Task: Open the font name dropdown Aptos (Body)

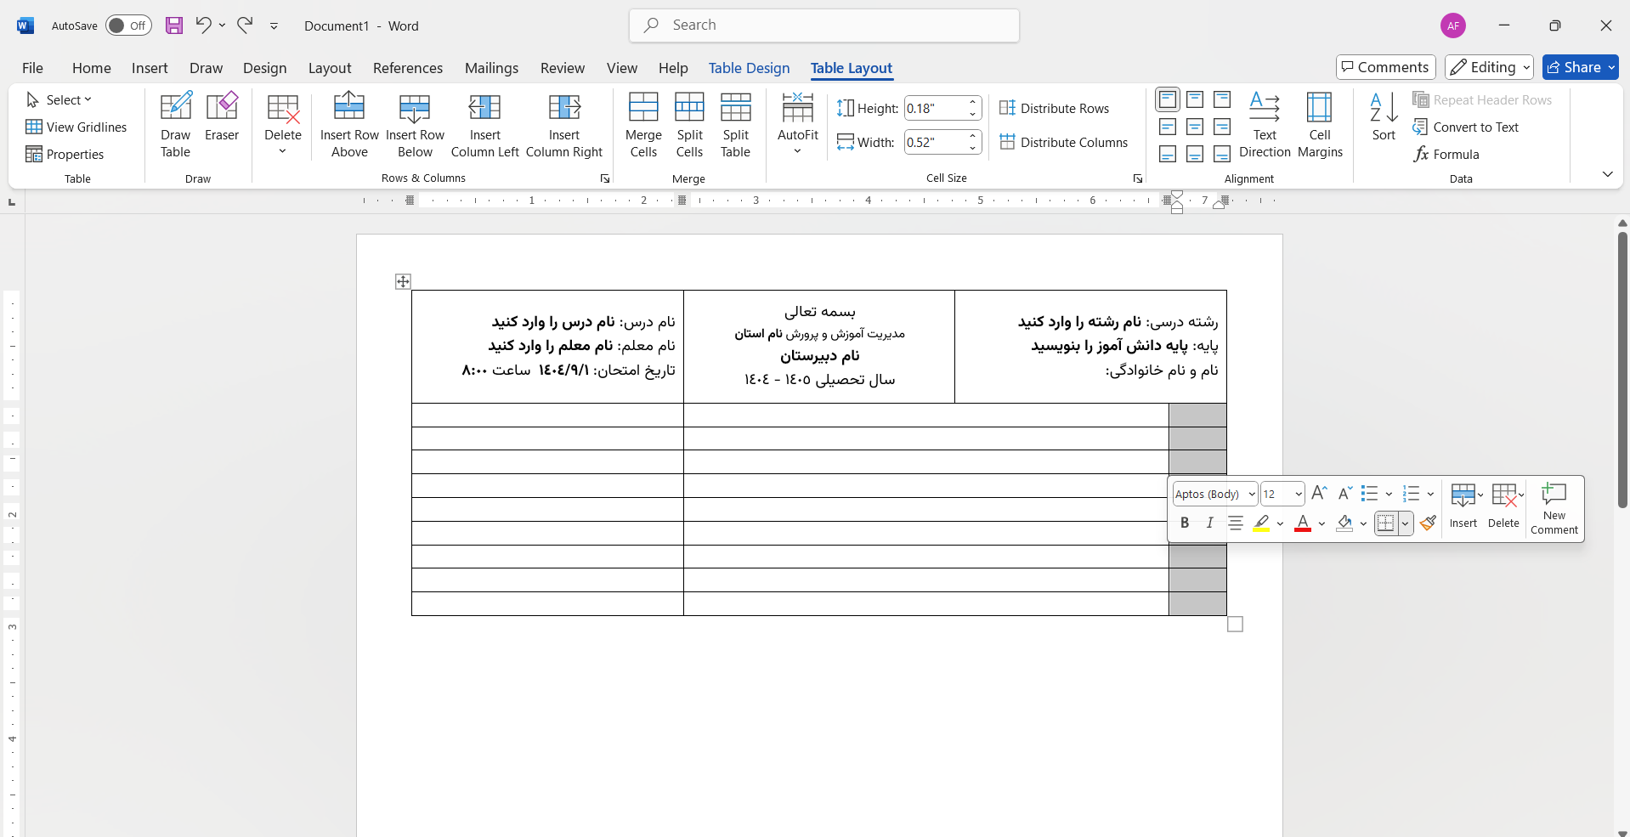Action: tap(1252, 494)
